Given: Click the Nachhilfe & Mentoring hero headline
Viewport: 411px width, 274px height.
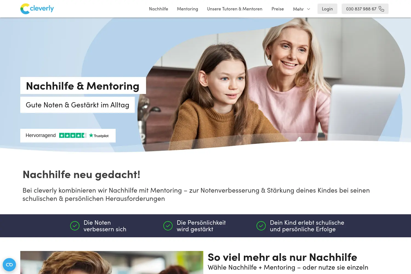Looking at the screenshot, I should 83,86.
